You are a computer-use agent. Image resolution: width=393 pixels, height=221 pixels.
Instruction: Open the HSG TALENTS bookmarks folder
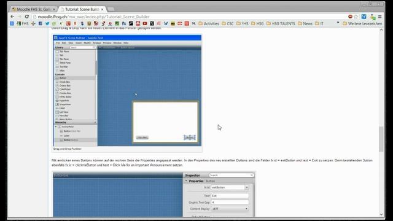click(281, 23)
